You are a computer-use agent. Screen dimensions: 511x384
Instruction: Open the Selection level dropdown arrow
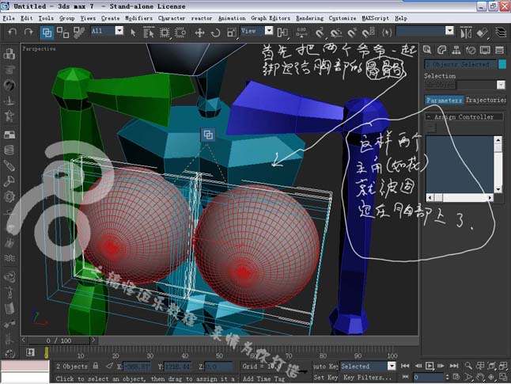coord(501,85)
